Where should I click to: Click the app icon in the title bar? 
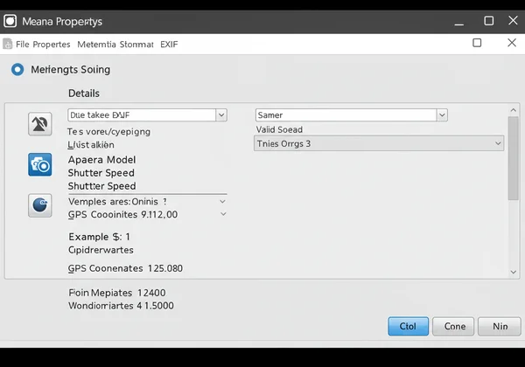tap(10, 20)
